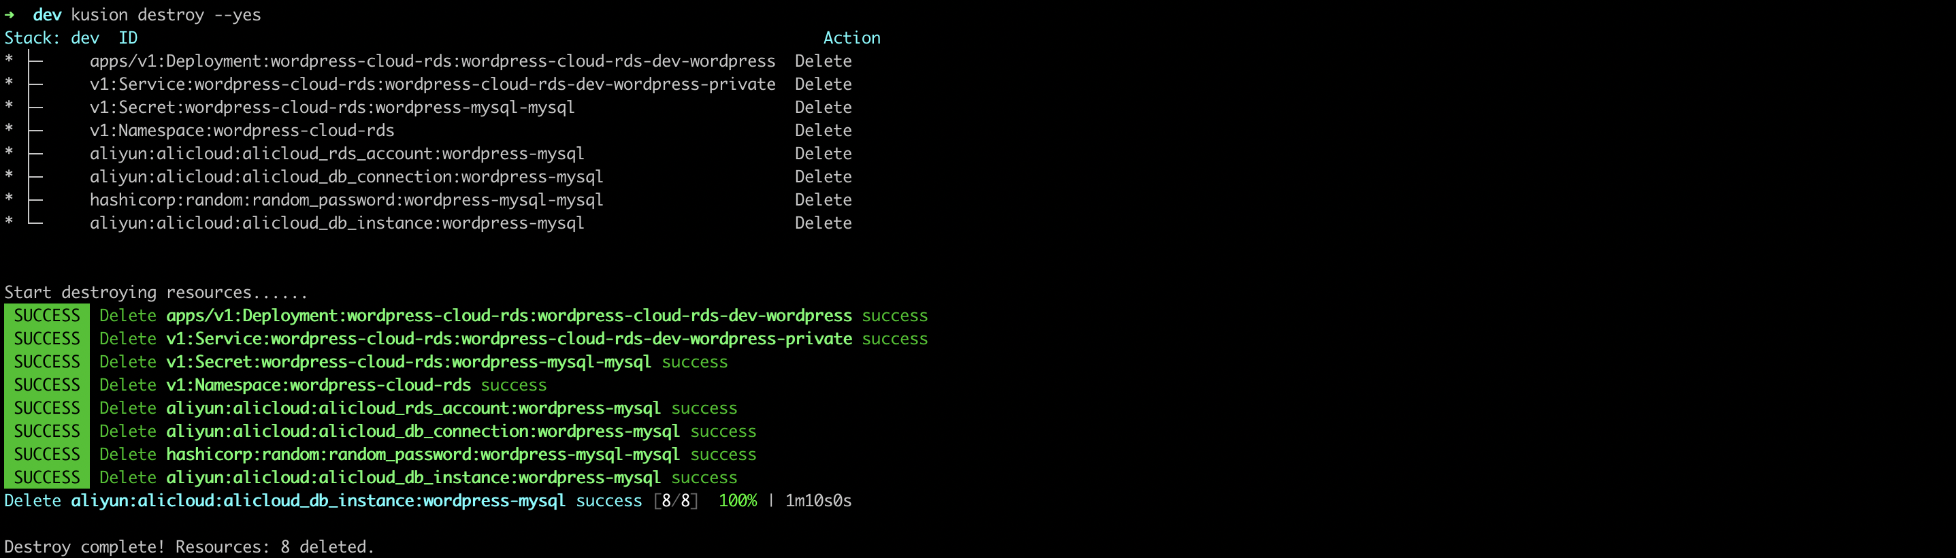Select the alicloud_db_connection row in the plan tree
The image size is (1956, 558).
(346, 177)
